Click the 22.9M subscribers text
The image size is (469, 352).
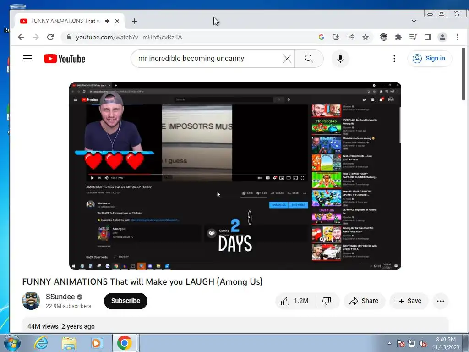pos(69,306)
